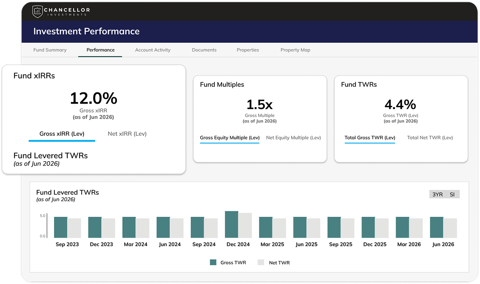This screenshot has width=480, height=284.
Task: Click the Net TWR bar for Jun 2026
Action: point(450,228)
